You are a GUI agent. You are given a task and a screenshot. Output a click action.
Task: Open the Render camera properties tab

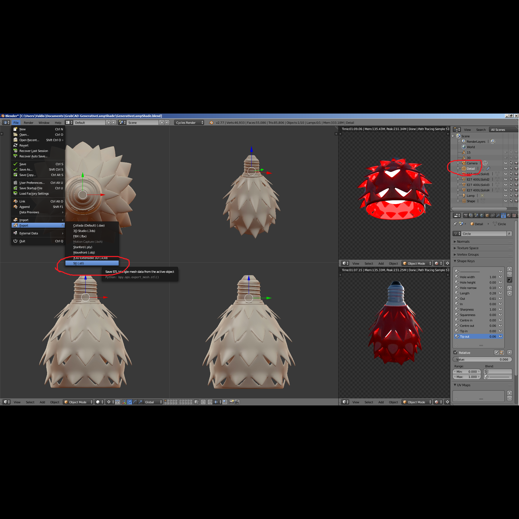pyautogui.click(x=465, y=215)
